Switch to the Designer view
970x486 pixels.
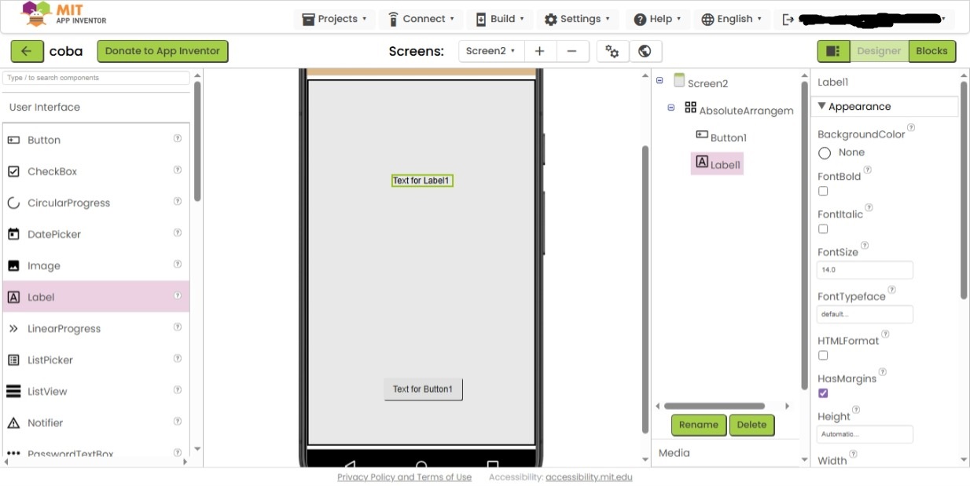click(x=879, y=51)
